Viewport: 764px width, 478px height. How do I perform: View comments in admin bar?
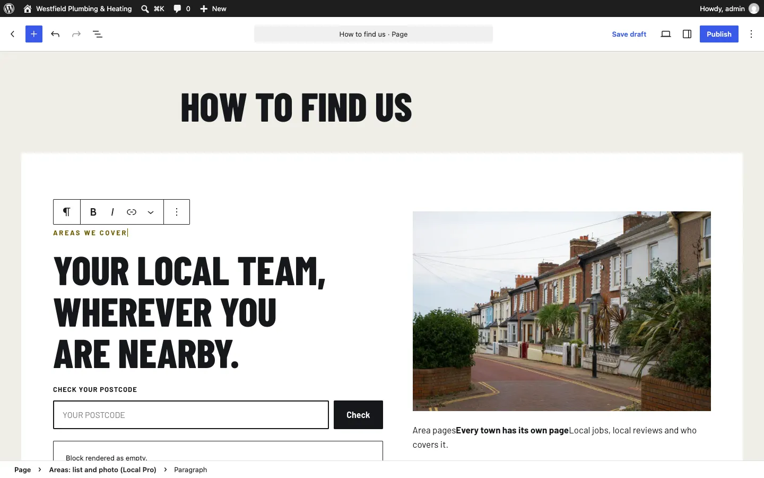pos(182,8)
